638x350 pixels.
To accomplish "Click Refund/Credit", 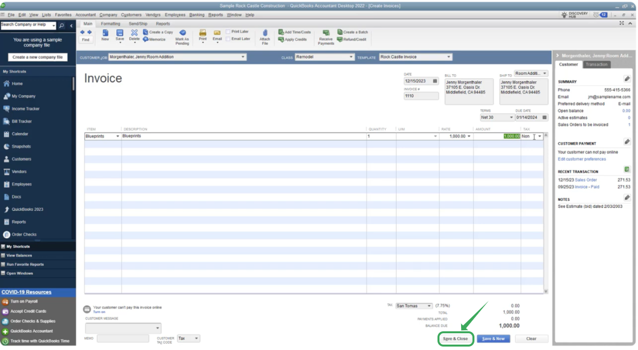I will pos(352,39).
